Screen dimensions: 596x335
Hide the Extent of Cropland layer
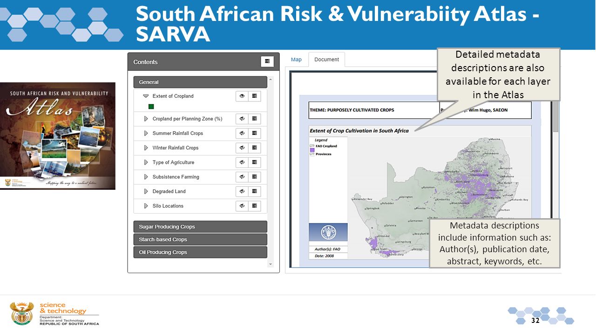tap(242, 96)
